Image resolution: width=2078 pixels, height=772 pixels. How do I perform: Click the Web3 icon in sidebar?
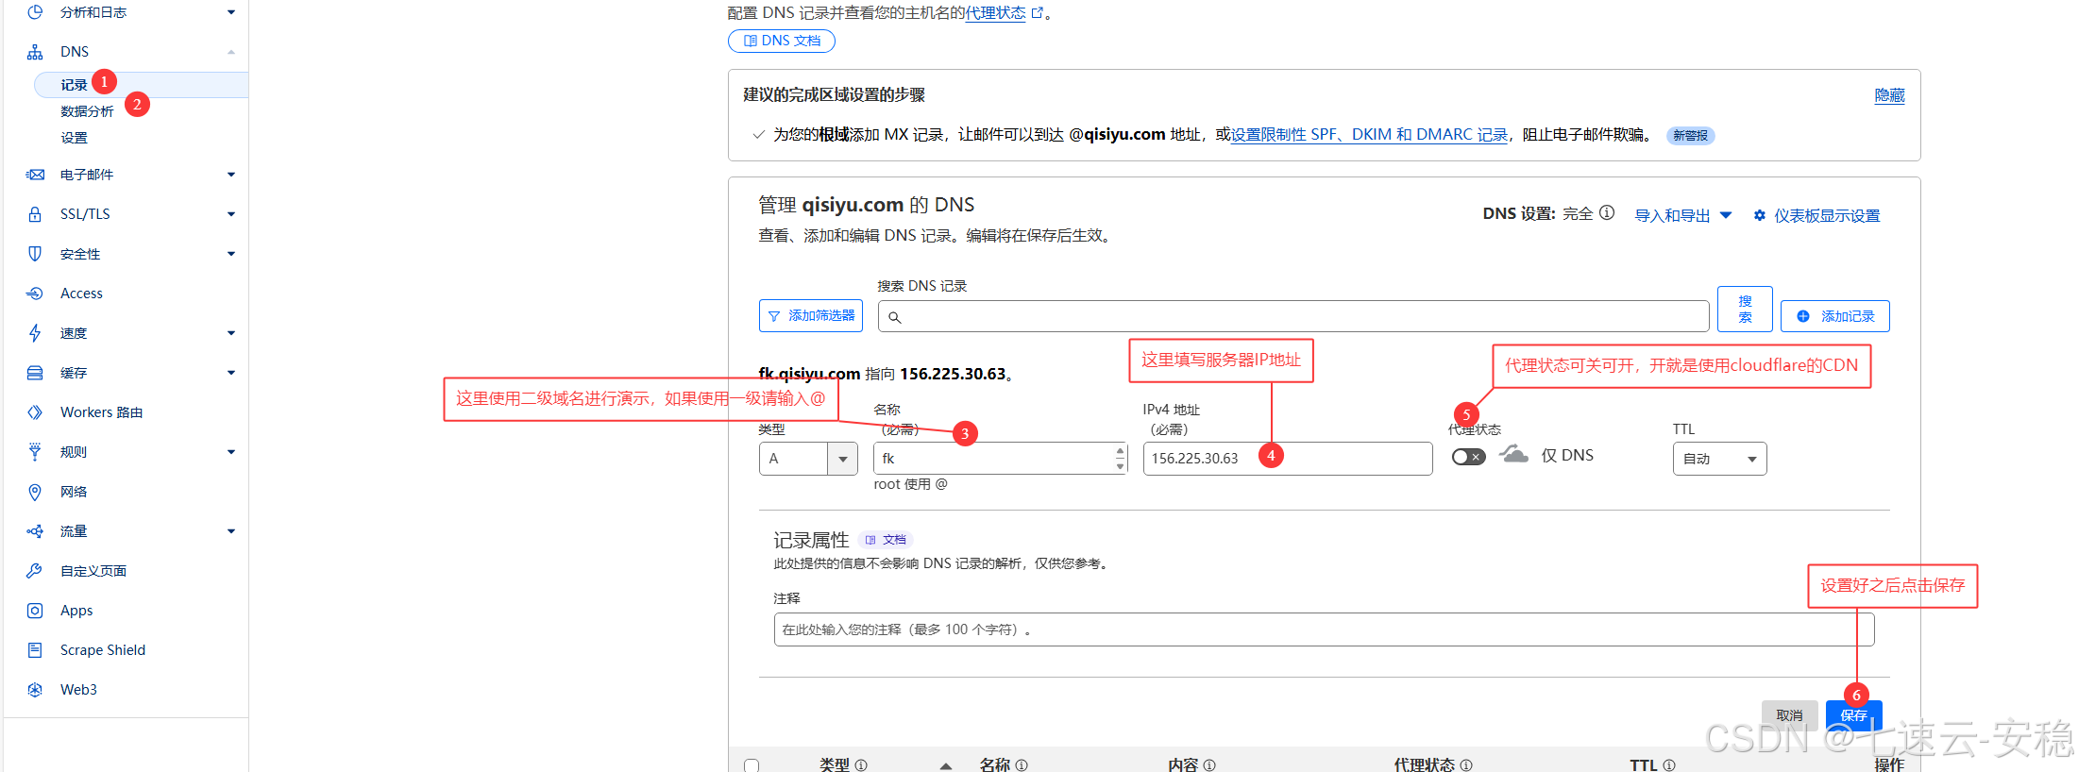click(x=35, y=690)
